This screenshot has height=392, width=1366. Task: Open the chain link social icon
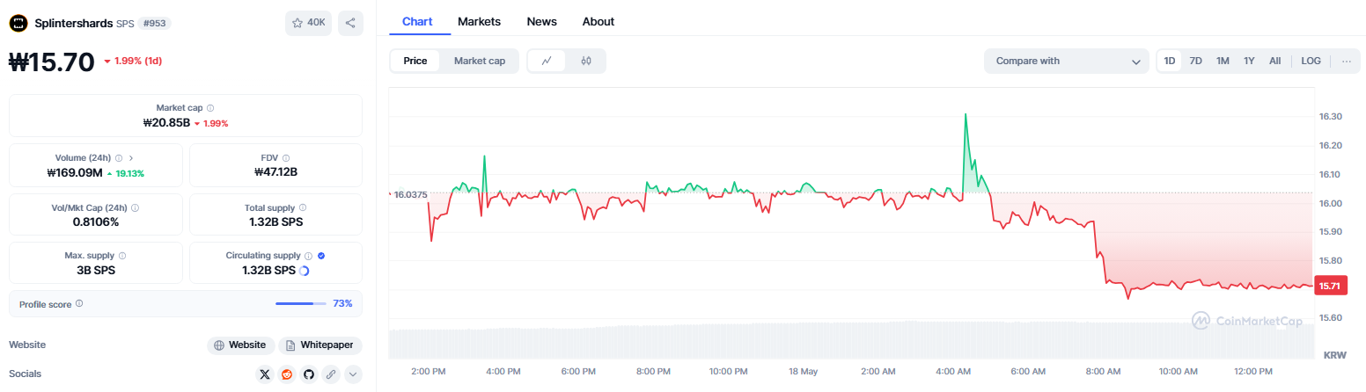point(331,374)
